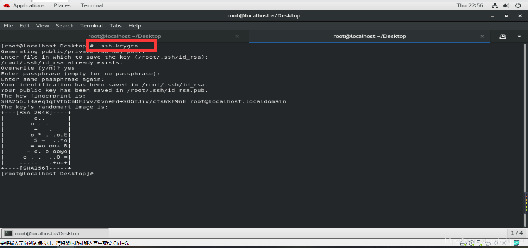The height and width of the screenshot is (248, 528).
Task: Click the line 'Enter file in which to save the key'
Action: [x=104, y=57]
